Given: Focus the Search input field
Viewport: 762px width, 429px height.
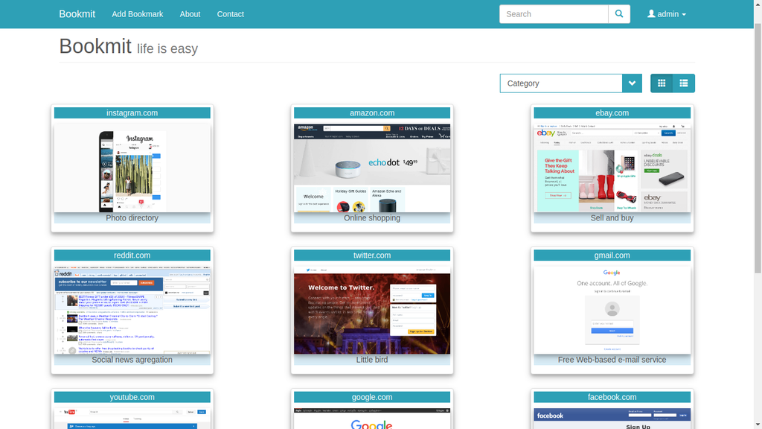Looking at the screenshot, I should point(554,14).
